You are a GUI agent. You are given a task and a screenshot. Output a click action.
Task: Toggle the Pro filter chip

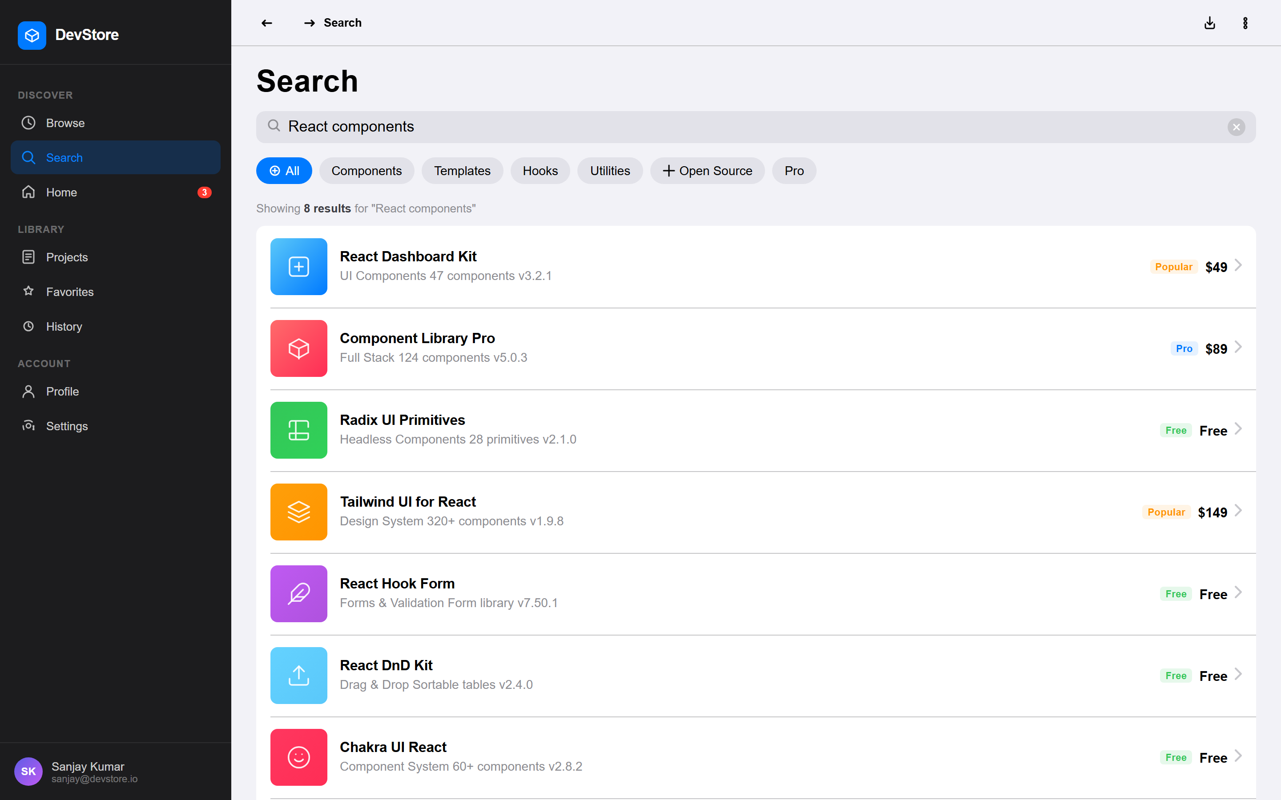(x=794, y=171)
